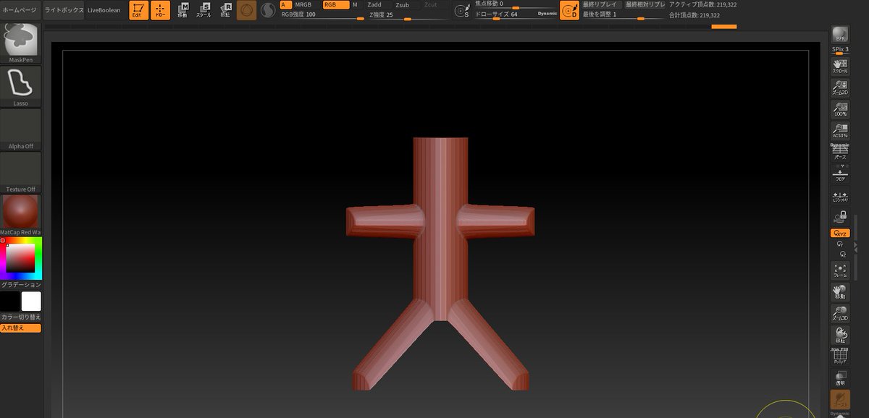Click the スクロール scroll icon
The height and width of the screenshot is (418, 869).
(840, 66)
